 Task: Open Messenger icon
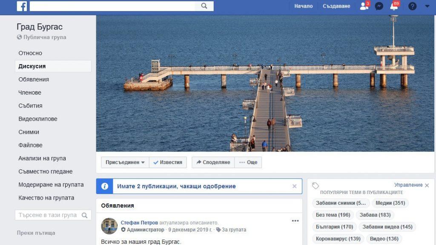pos(379,6)
